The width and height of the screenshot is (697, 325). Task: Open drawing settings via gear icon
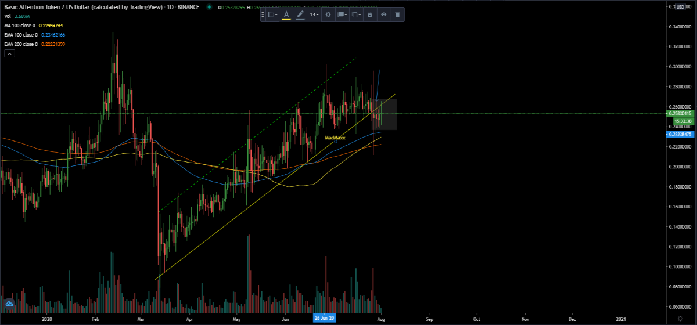click(x=328, y=15)
